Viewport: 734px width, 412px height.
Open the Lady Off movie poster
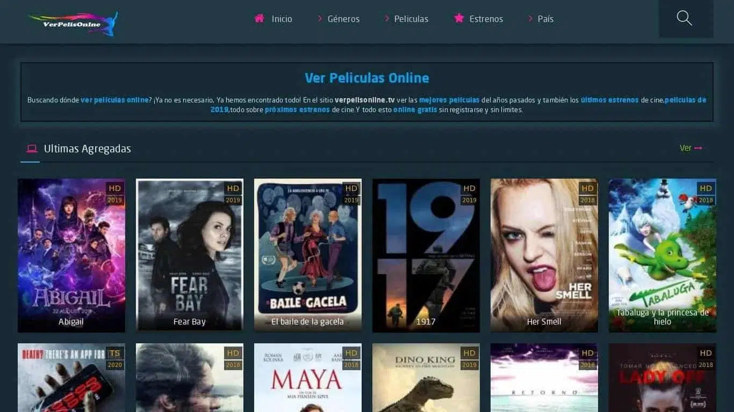[663, 378]
